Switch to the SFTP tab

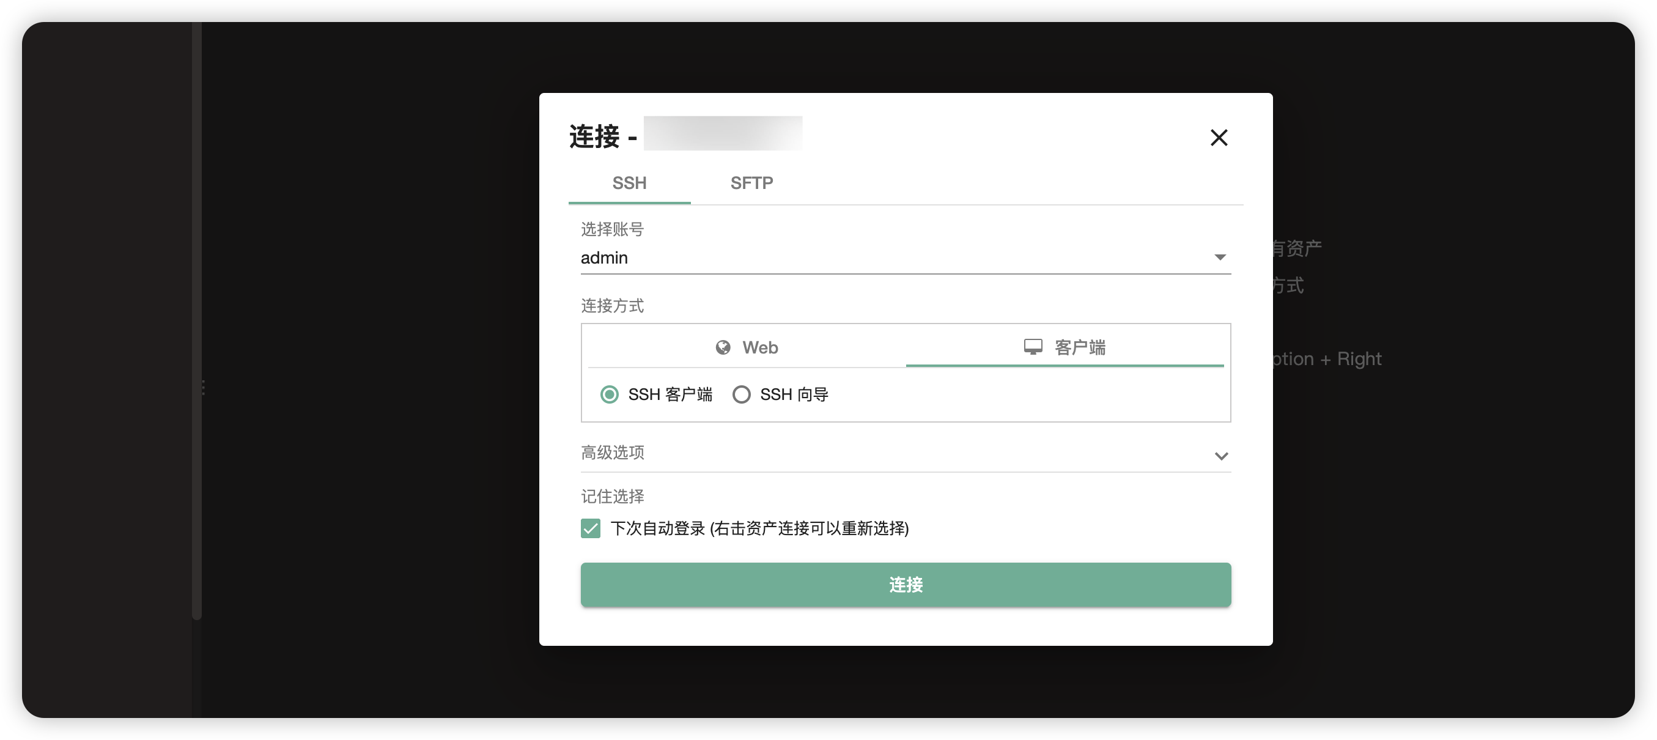(x=751, y=183)
